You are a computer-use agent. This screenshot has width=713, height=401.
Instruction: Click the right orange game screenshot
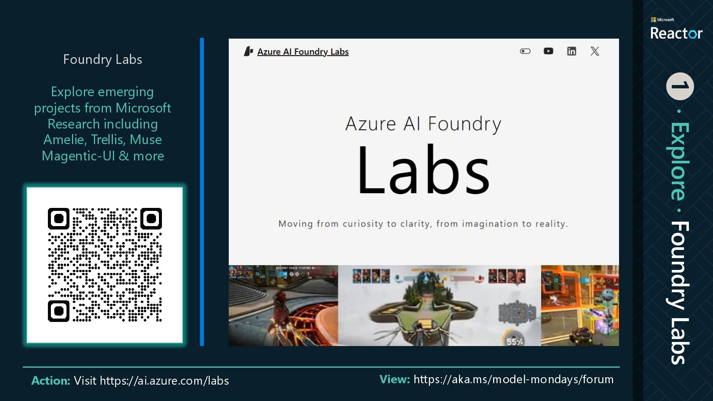pyautogui.click(x=580, y=306)
